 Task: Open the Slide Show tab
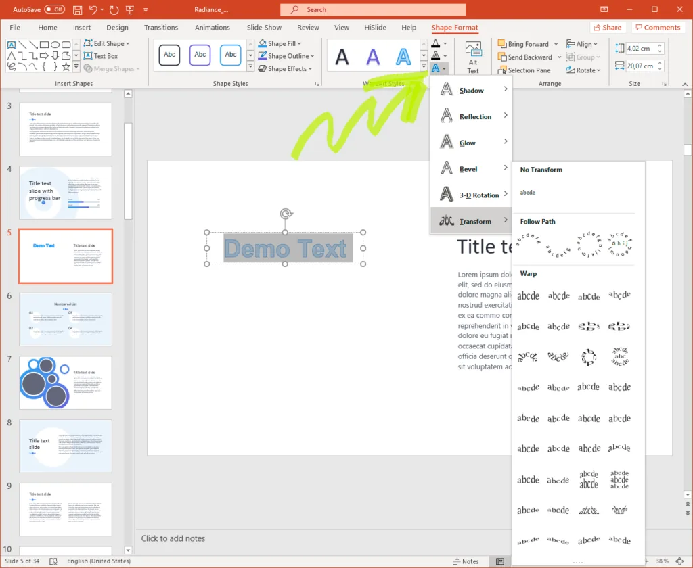click(264, 27)
